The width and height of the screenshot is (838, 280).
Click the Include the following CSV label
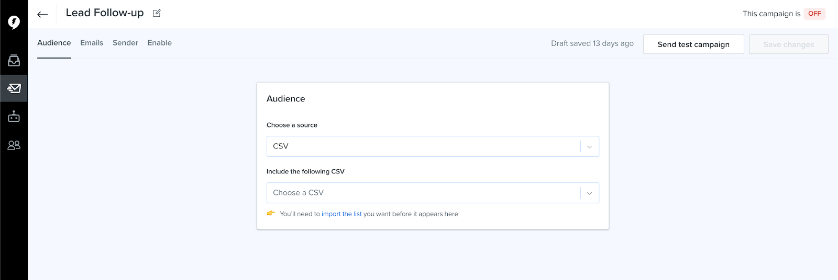pyautogui.click(x=305, y=171)
